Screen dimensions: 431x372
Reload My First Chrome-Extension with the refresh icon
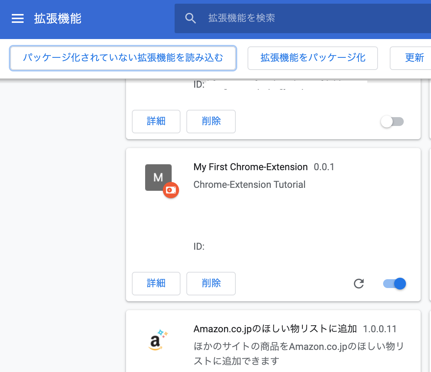click(x=358, y=284)
